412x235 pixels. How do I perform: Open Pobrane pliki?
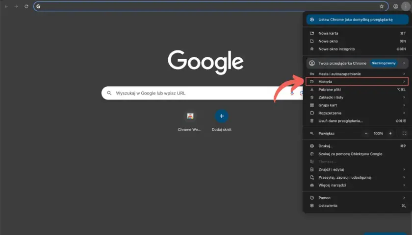358,90
